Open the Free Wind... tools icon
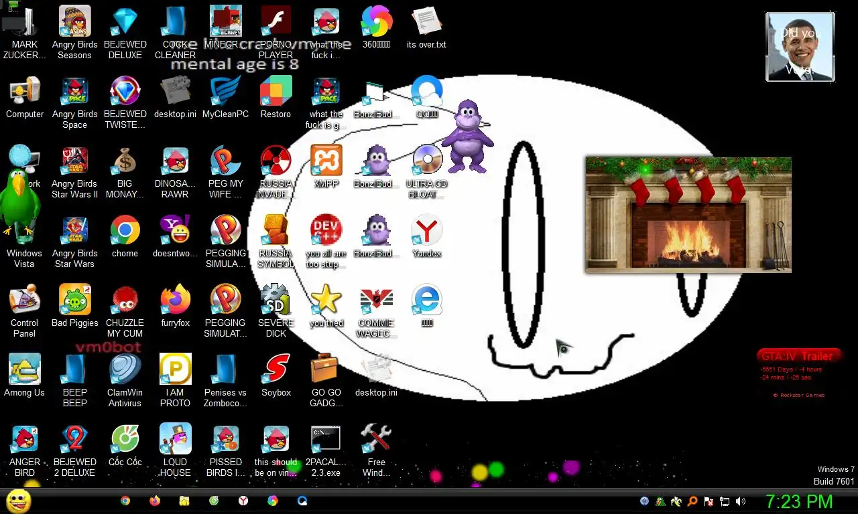Image resolution: width=858 pixels, height=514 pixels. point(376,450)
